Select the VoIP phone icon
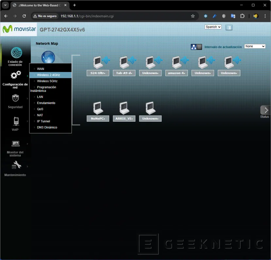This screenshot has height=260, width=271. pos(16,121)
